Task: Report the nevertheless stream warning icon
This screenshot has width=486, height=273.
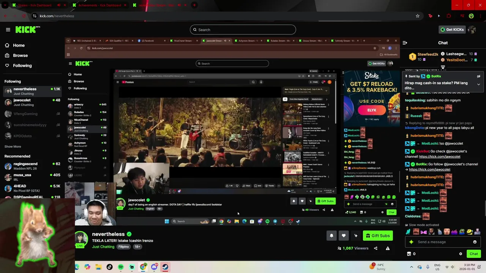Action: coord(388,248)
